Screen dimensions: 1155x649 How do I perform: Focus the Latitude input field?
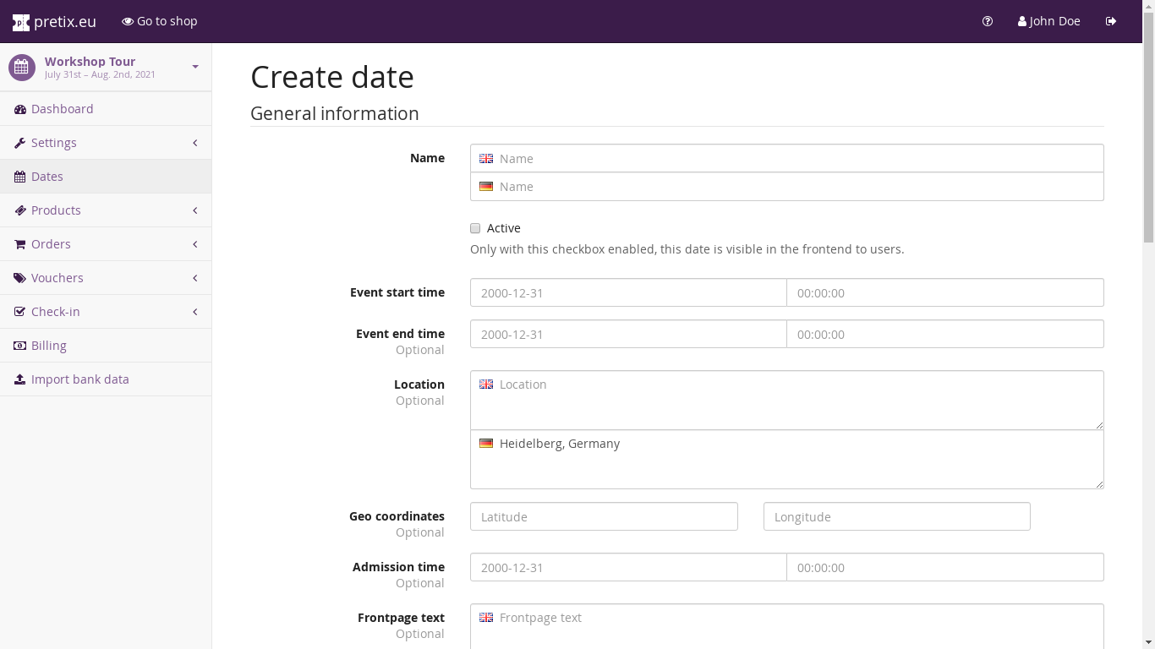coord(604,516)
